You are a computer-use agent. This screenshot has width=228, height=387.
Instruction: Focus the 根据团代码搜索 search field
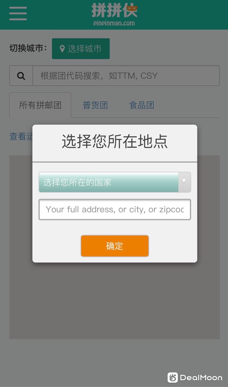(126, 76)
